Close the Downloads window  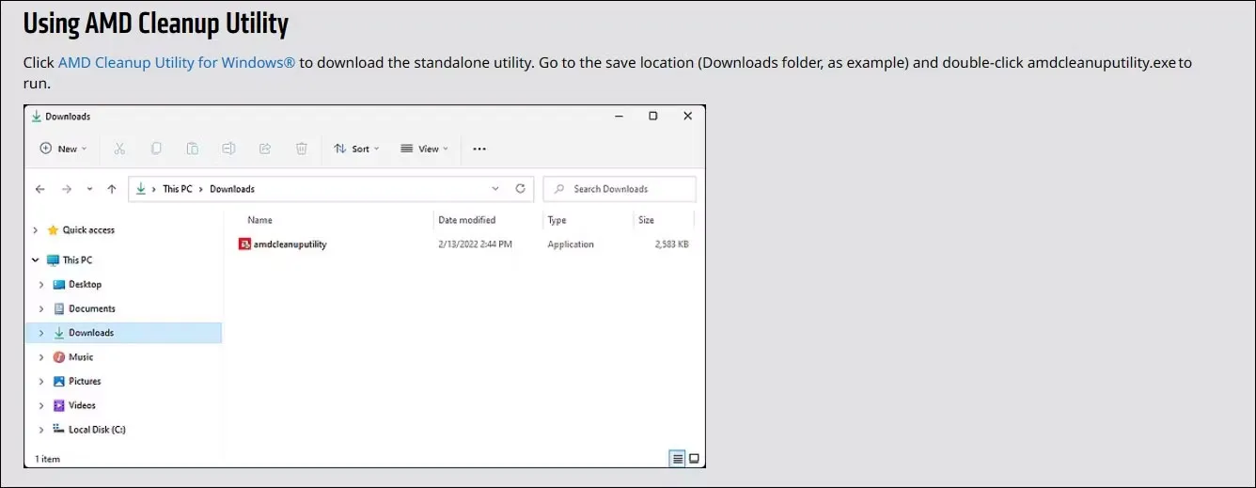click(x=688, y=117)
